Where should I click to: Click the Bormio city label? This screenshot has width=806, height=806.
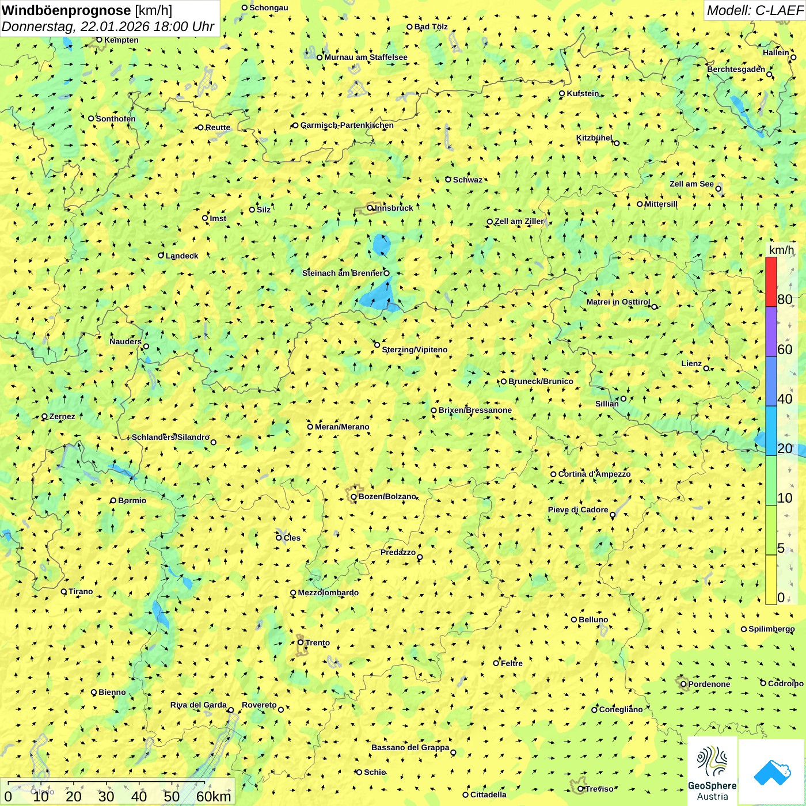(132, 500)
